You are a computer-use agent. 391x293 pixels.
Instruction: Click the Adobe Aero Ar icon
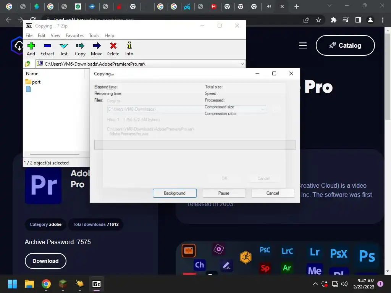[x=287, y=268]
